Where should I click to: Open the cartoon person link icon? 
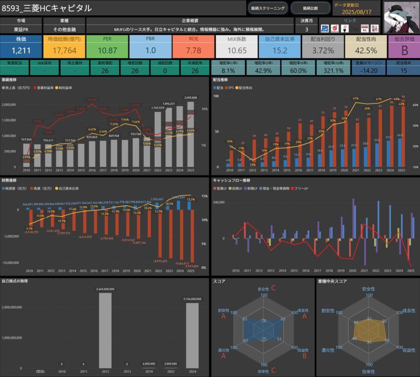(345, 28)
